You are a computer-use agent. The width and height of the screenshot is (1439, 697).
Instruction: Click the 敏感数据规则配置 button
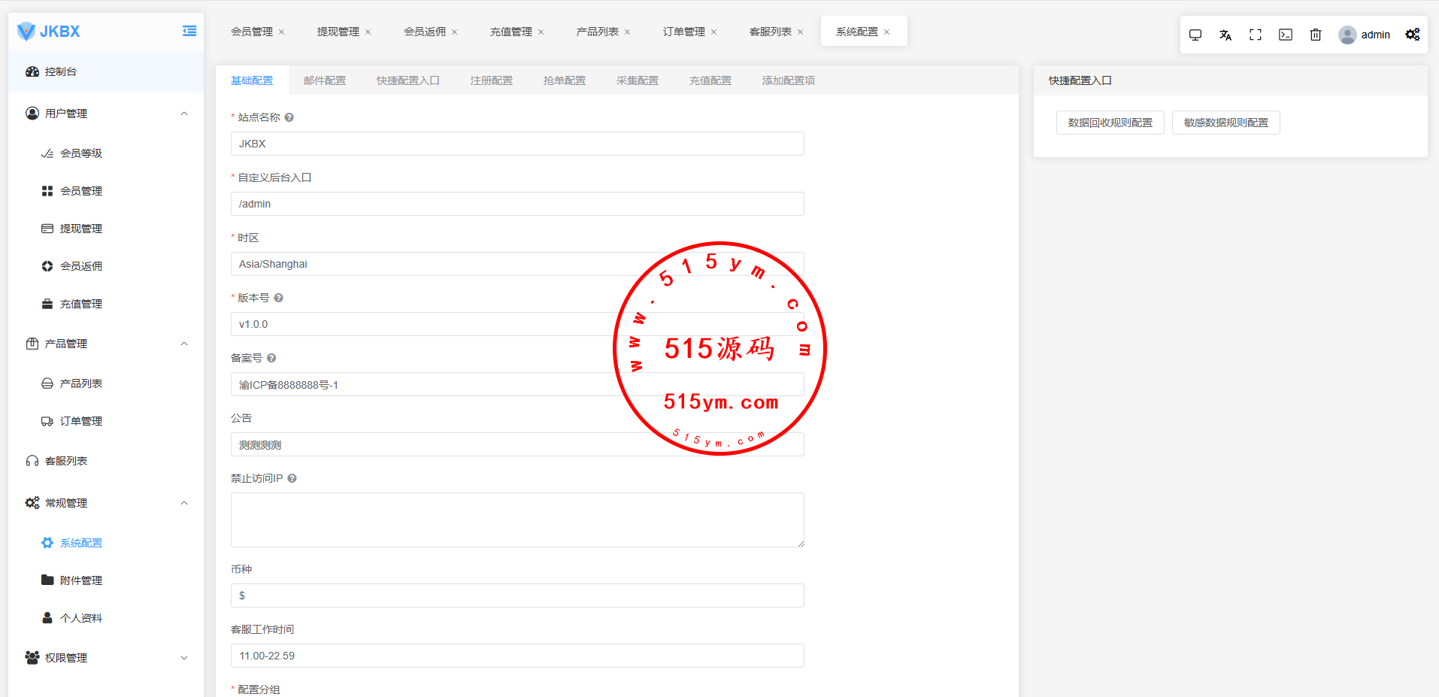pos(1226,123)
